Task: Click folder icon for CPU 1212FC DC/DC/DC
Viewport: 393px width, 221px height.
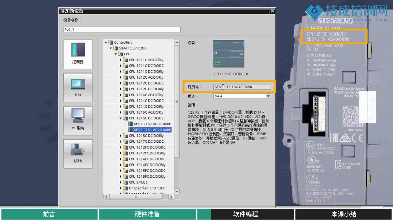Action: tap(125, 147)
